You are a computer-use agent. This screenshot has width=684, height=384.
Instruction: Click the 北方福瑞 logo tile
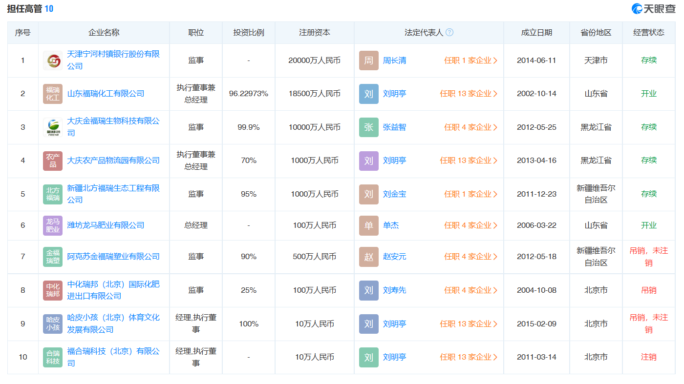[53, 194]
